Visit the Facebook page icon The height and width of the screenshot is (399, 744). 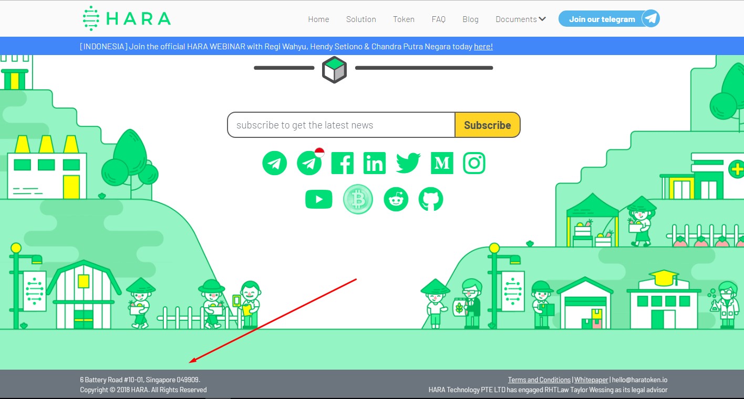(x=343, y=163)
